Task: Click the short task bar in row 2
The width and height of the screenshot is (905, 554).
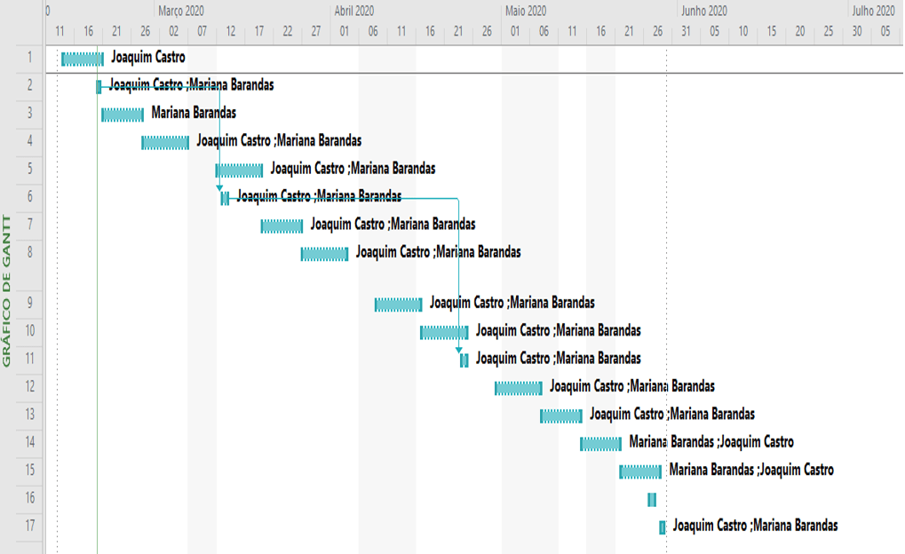Action: click(99, 86)
